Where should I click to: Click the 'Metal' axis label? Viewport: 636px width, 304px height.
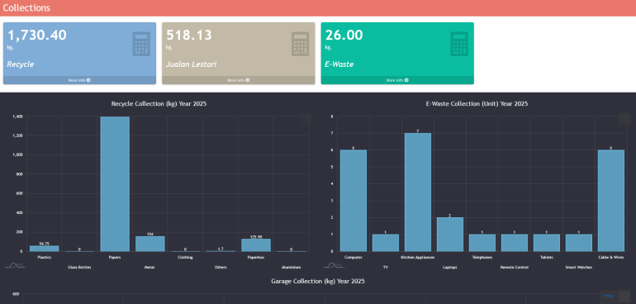pyautogui.click(x=150, y=268)
